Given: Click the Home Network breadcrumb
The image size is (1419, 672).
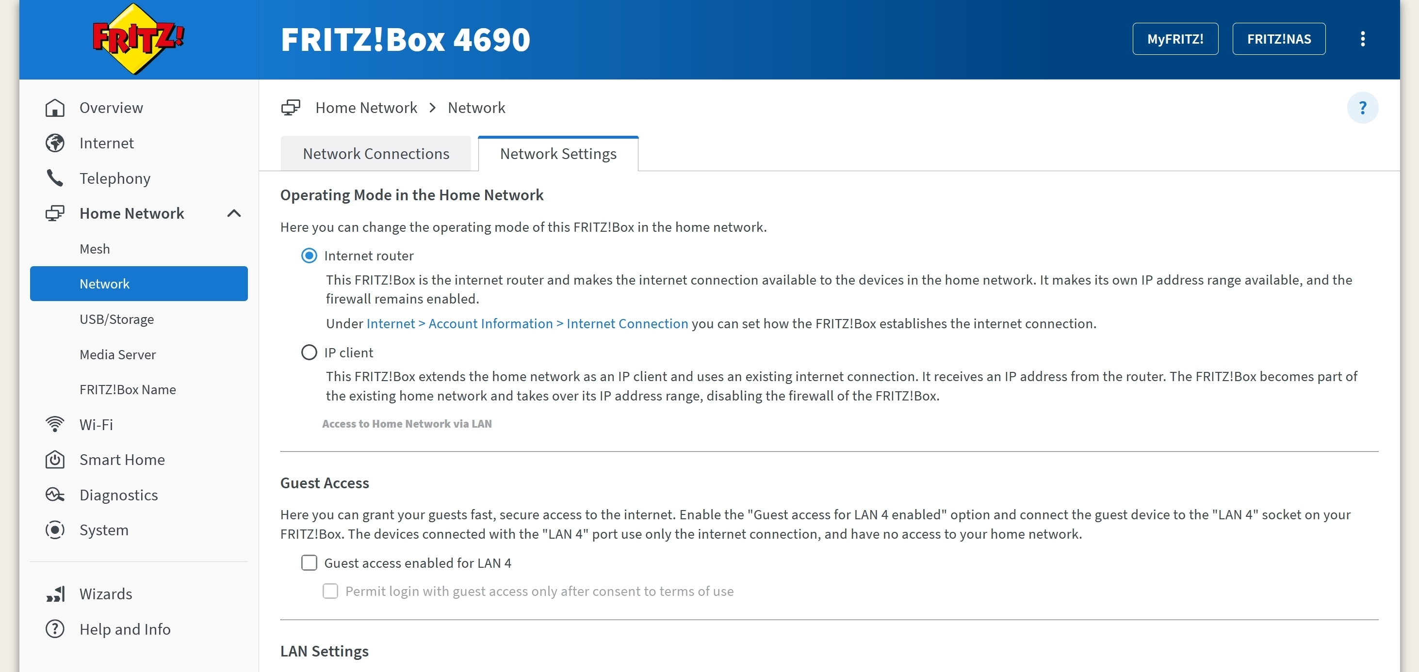Looking at the screenshot, I should point(366,107).
